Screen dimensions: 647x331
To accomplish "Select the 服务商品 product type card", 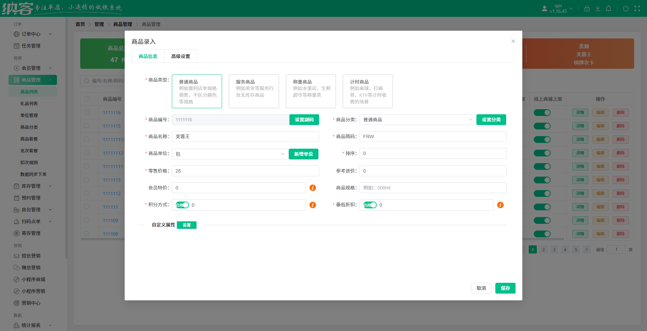I will tap(254, 91).
